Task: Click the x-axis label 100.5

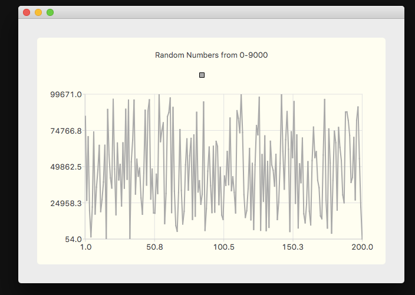Action: 224,247
